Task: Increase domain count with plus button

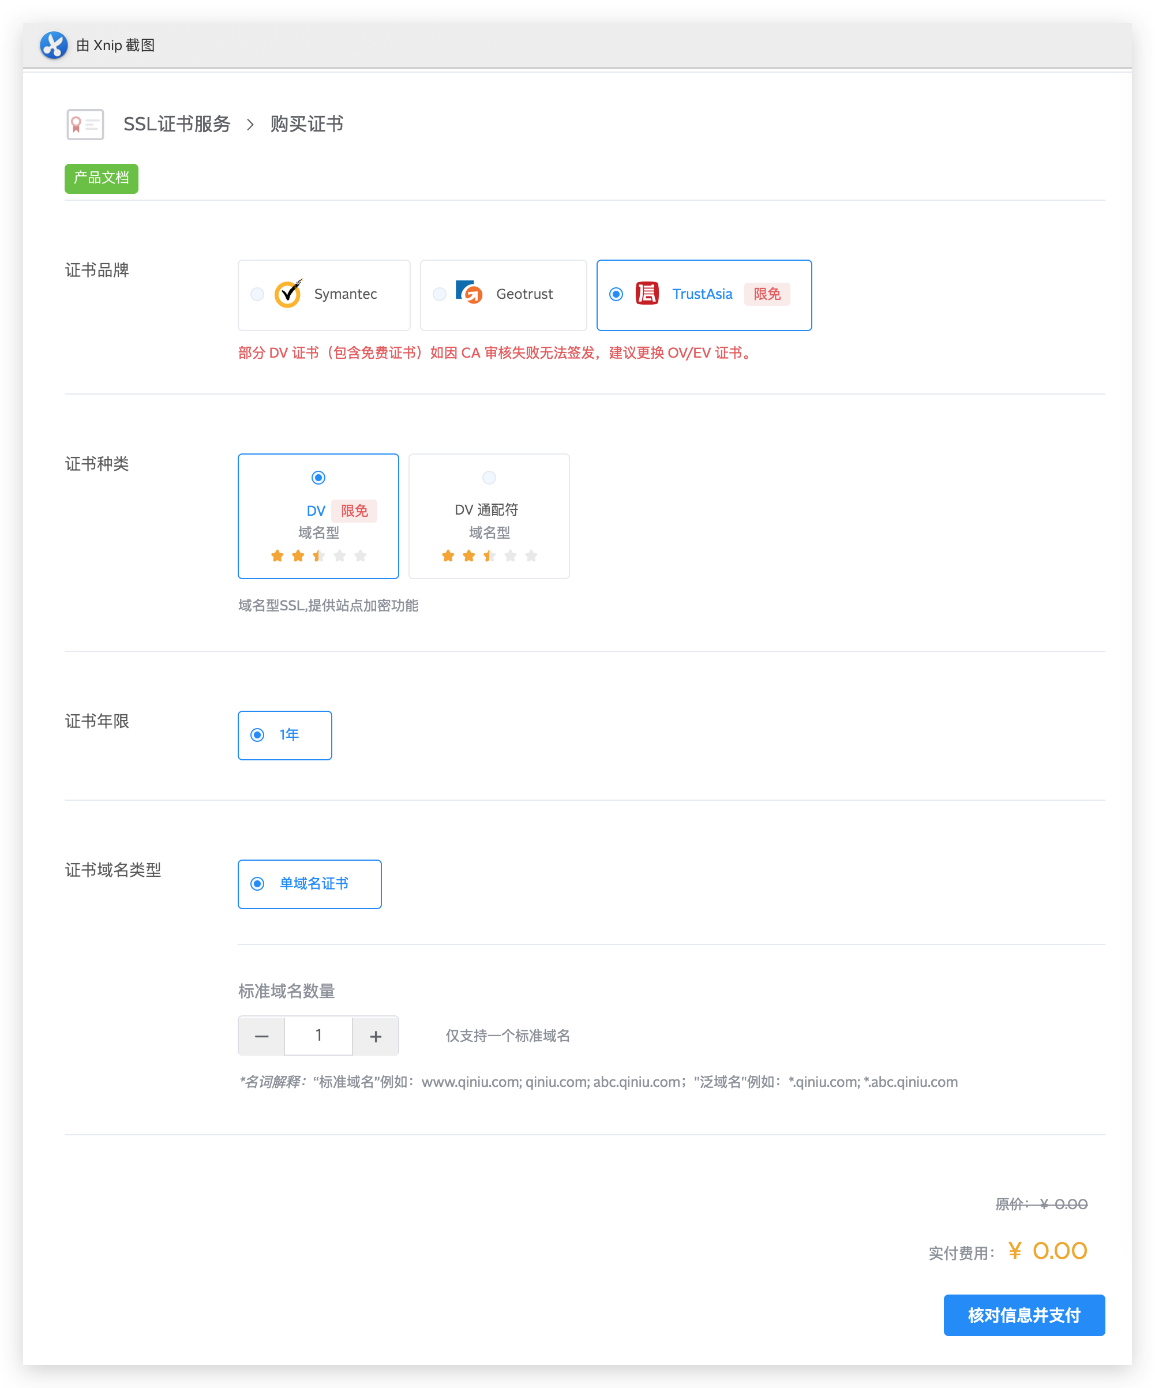Action: 376,1036
